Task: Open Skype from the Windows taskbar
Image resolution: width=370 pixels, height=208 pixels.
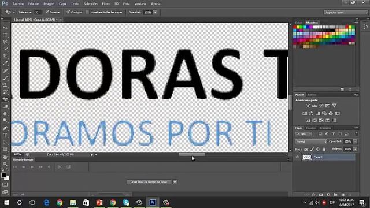Action: tap(126, 202)
